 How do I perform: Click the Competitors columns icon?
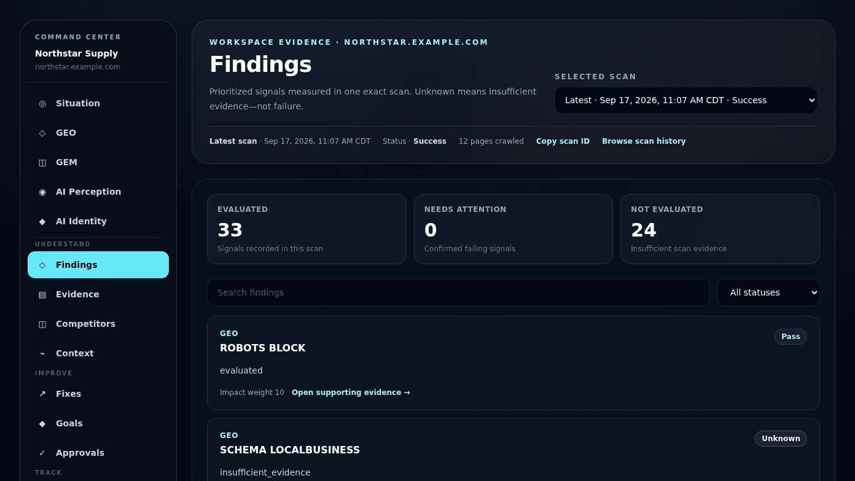tap(42, 324)
